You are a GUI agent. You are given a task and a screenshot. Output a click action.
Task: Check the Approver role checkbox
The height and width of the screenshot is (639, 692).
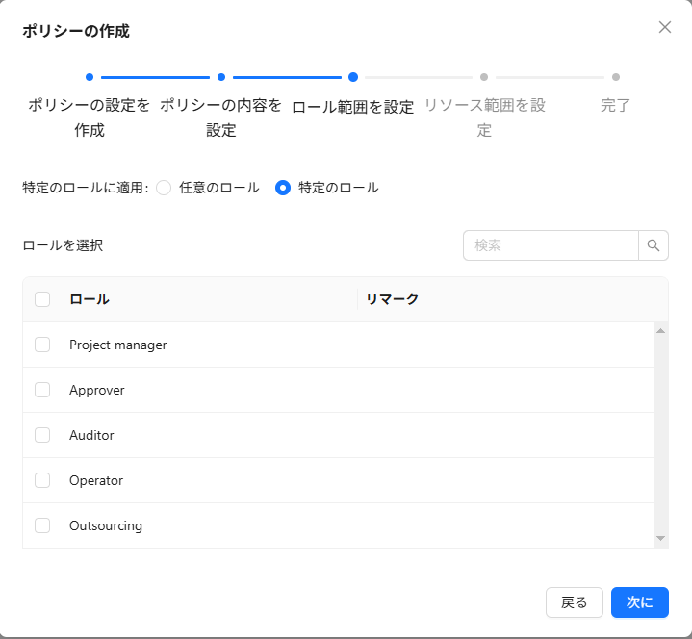pyautogui.click(x=42, y=390)
